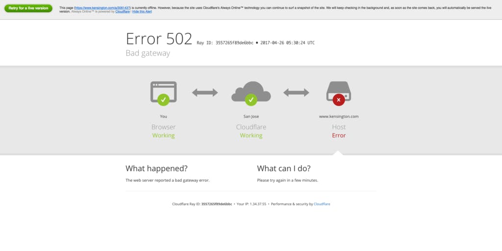Click the green checkmark on the browser icon
This screenshot has height=251, width=502.
(x=164, y=100)
